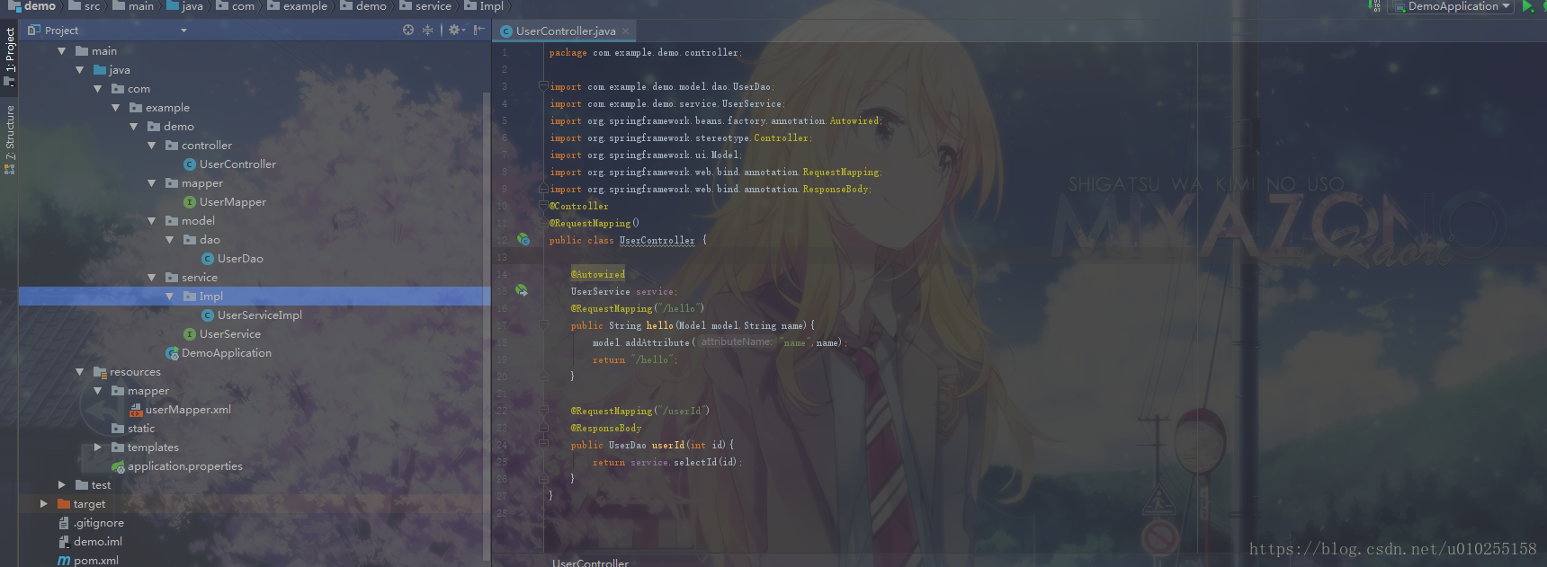This screenshot has width=1547, height=567.
Task: Click the scroll-from-source target icon
Action: click(x=408, y=30)
